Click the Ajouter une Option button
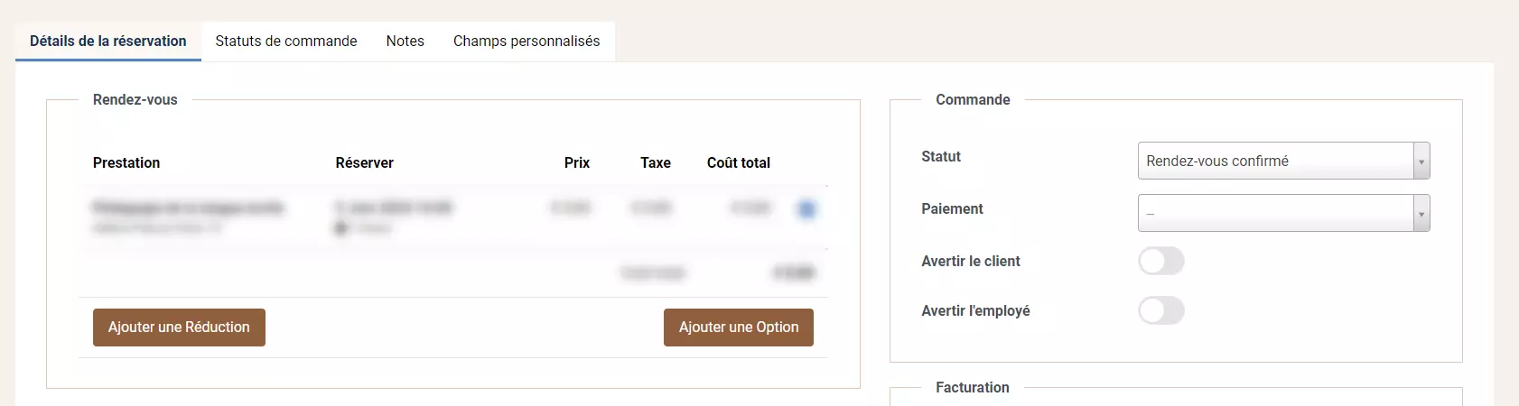This screenshot has height=406, width=1519. click(x=738, y=328)
